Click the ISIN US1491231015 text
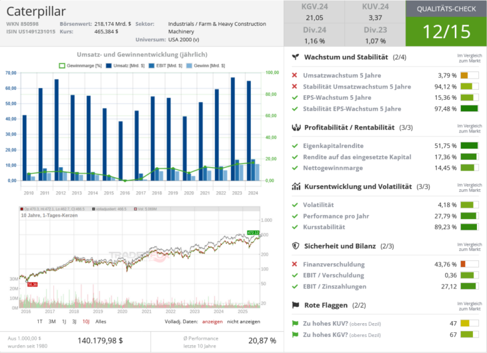The width and height of the screenshot is (487, 353). tap(31, 31)
